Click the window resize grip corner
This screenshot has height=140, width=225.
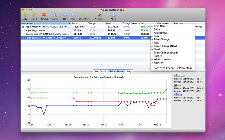[204, 131]
